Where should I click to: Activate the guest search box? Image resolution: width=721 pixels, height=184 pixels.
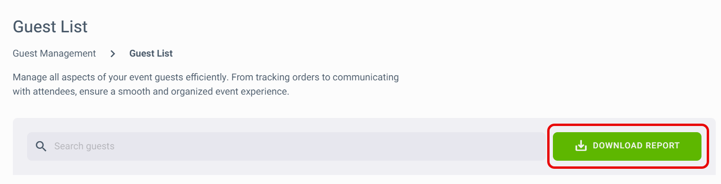287,146
